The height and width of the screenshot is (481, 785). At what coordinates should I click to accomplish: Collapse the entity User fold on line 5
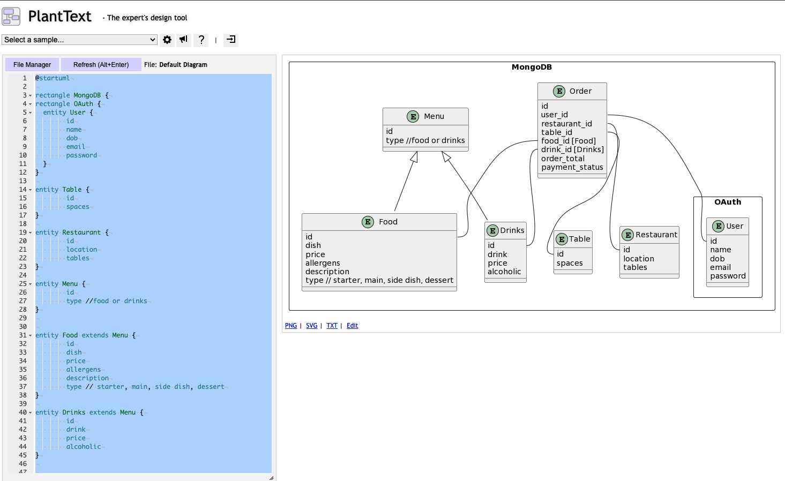click(x=30, y=112)
